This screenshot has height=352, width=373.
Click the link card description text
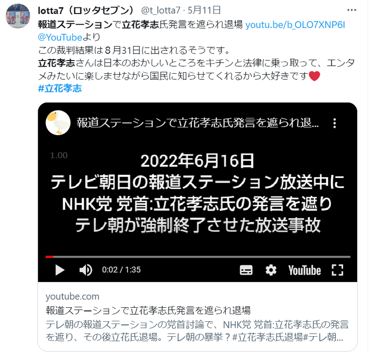click(197, 331)
